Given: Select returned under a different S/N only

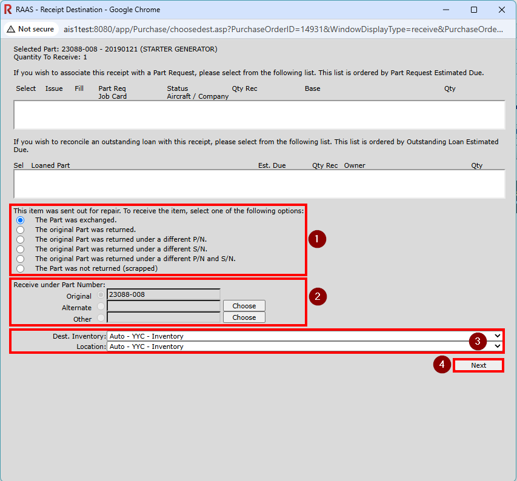Looking at the screenshot, I should [21, 249].
